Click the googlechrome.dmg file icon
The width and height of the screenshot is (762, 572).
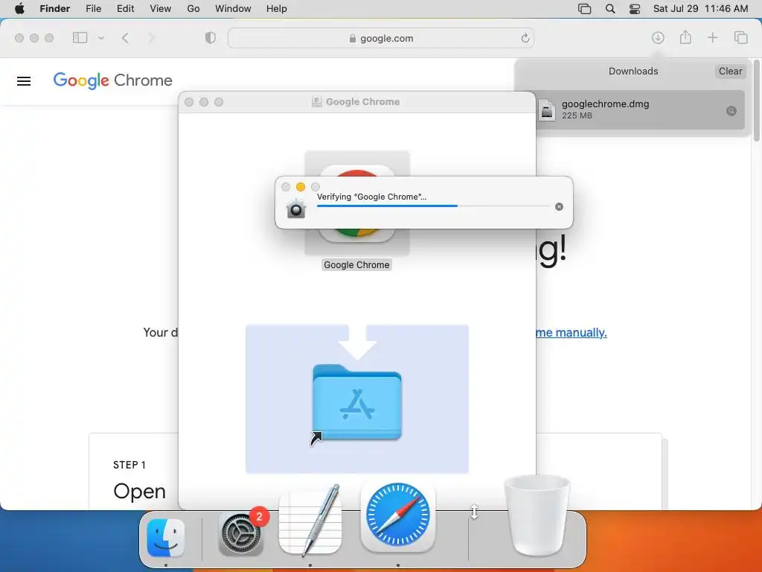[x=547, y=109]
